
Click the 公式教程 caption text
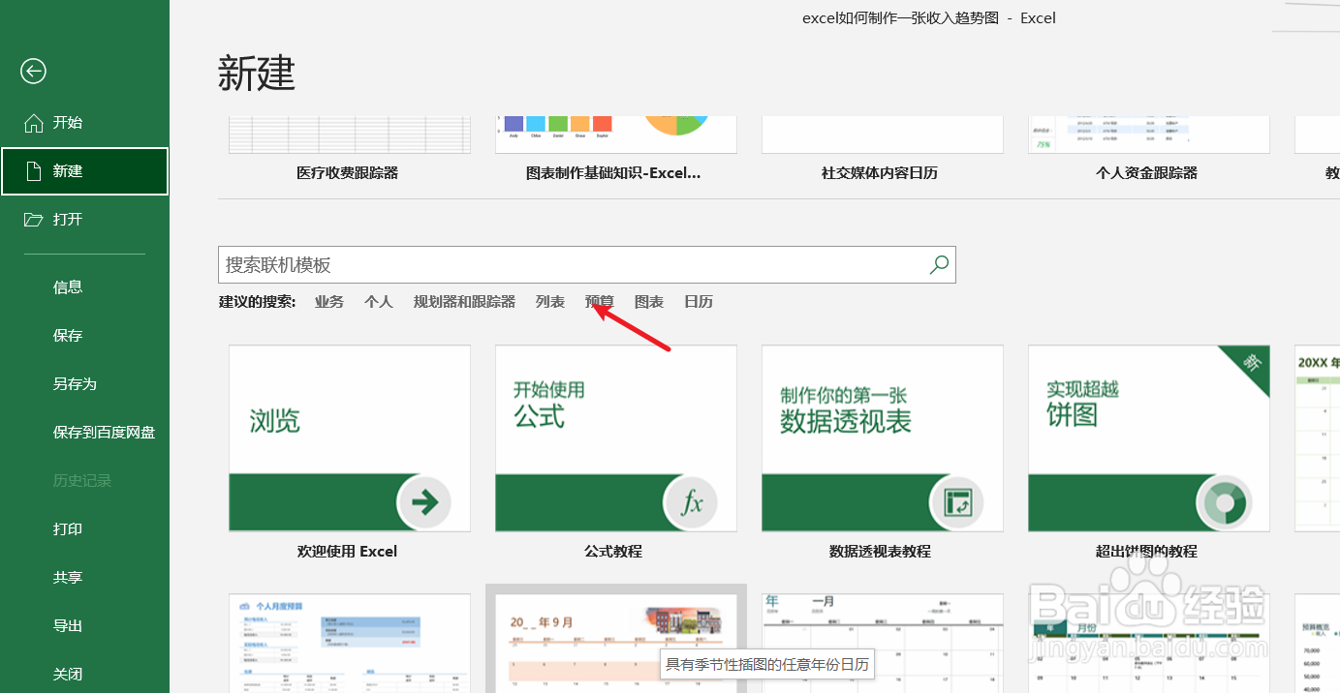[613, 552]
